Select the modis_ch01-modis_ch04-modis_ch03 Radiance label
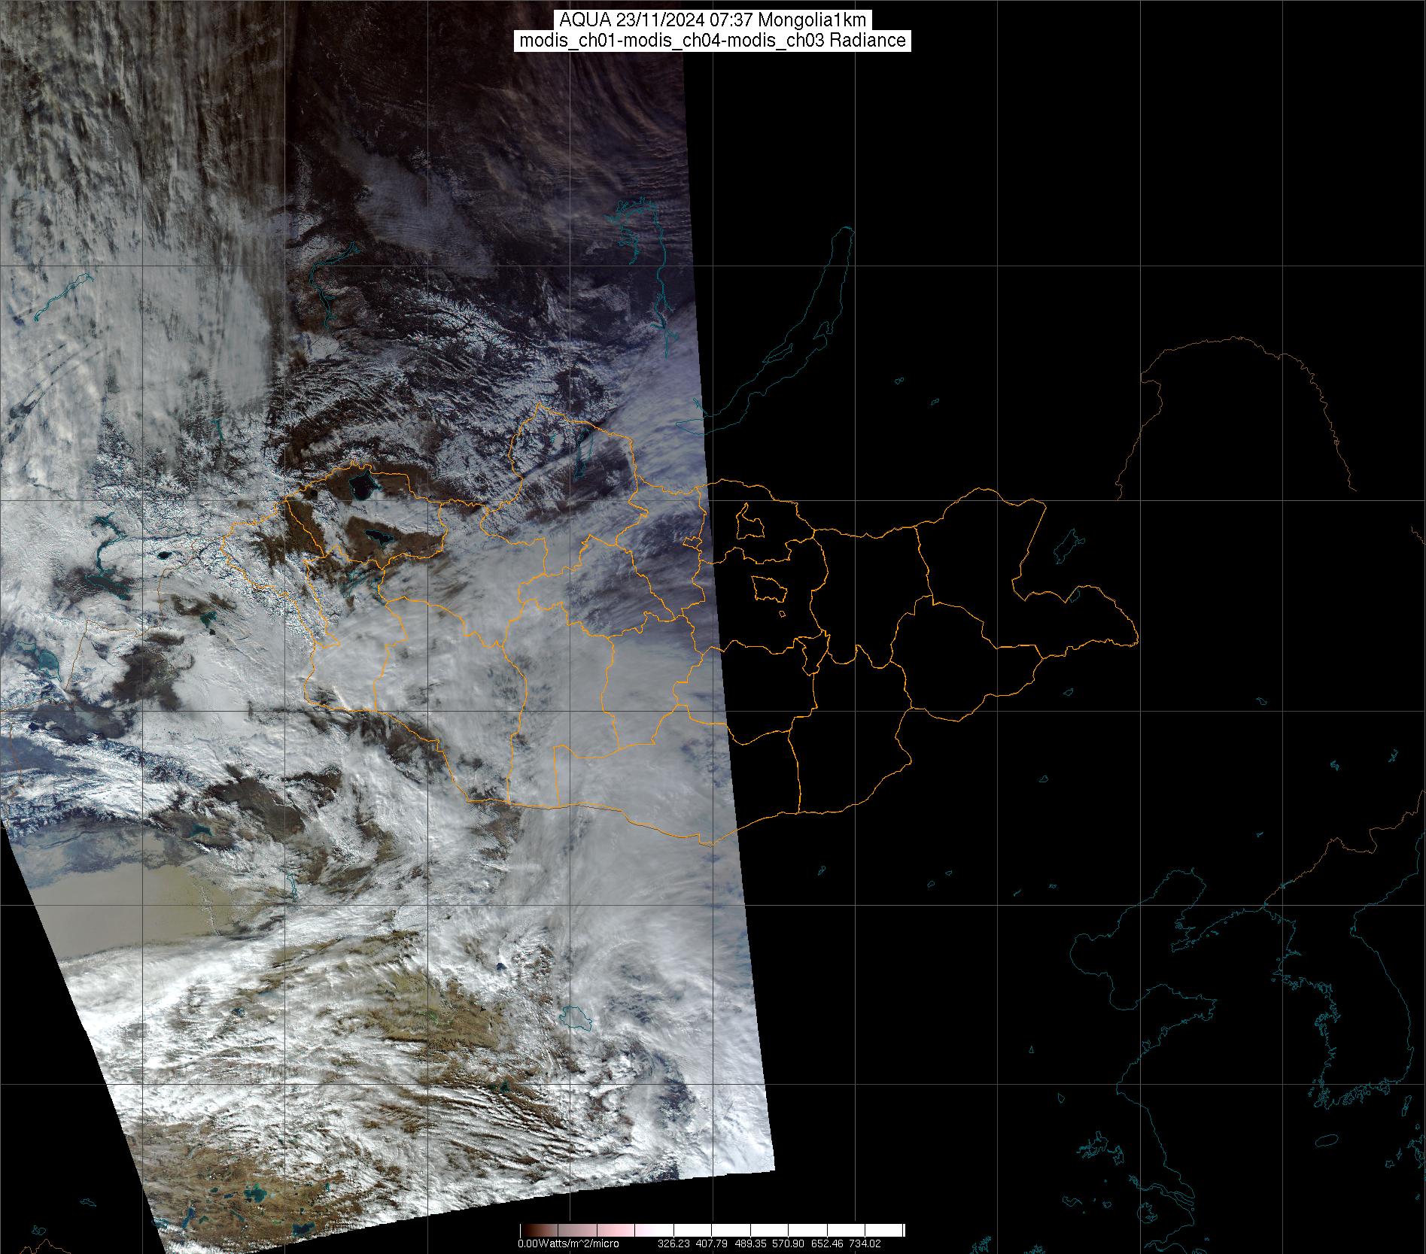The image size is (1426, 1254). click(x=713, y=41)
